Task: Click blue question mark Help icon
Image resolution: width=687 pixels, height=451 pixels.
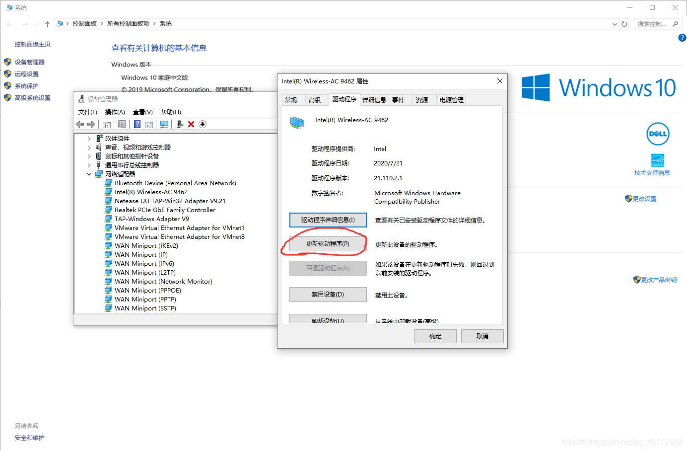Action: point(137,124)
